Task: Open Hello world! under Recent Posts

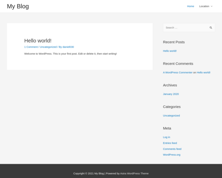Action: click(170, 51)
